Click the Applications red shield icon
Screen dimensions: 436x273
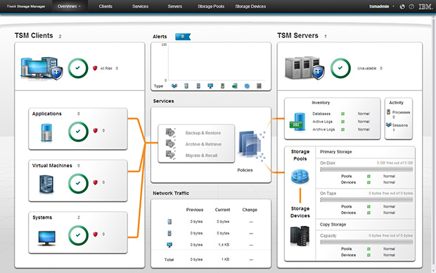click(x=96, y=130)
